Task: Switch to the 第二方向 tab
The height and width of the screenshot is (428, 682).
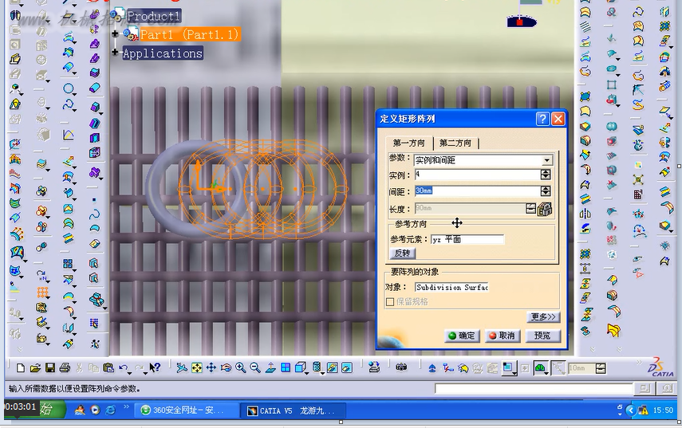Action: pos(455,143)
